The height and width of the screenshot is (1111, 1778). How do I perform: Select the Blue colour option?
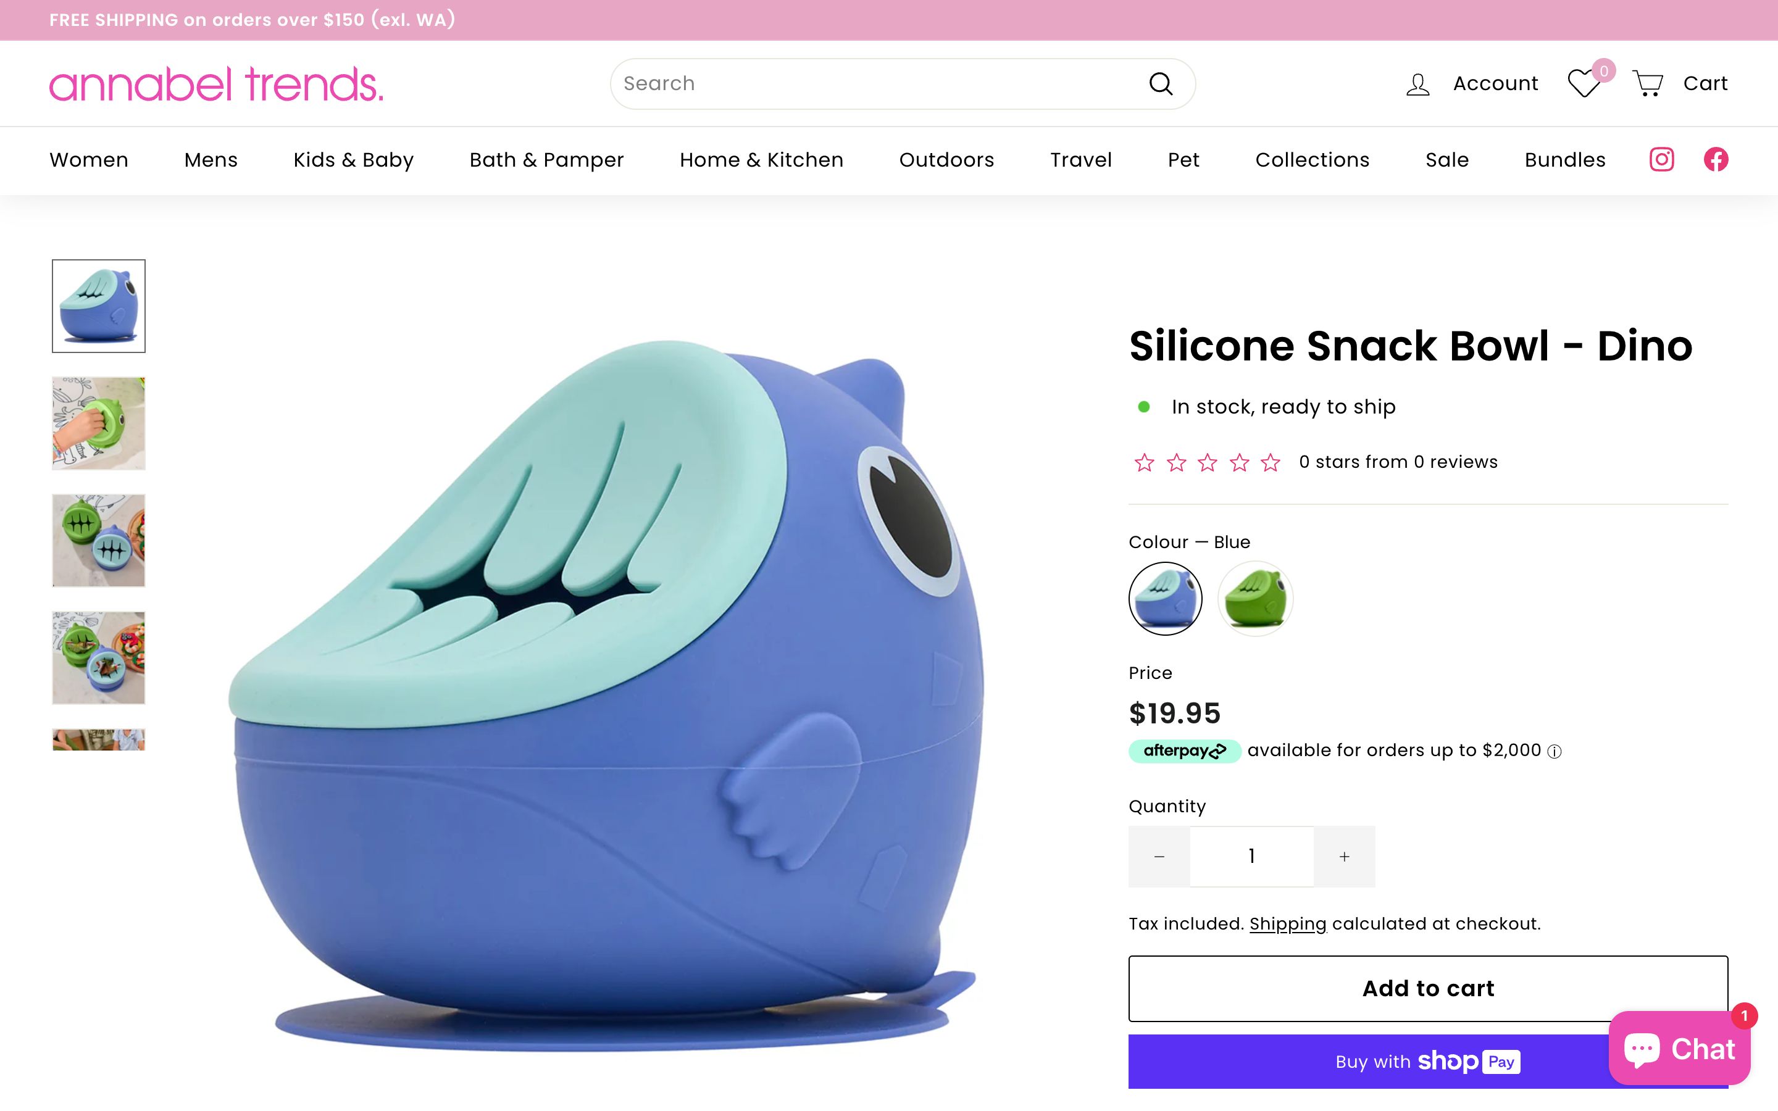point(1165,598)
